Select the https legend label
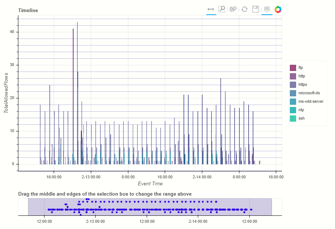Viewport: 335px width, 229px height. coord(303,84)
